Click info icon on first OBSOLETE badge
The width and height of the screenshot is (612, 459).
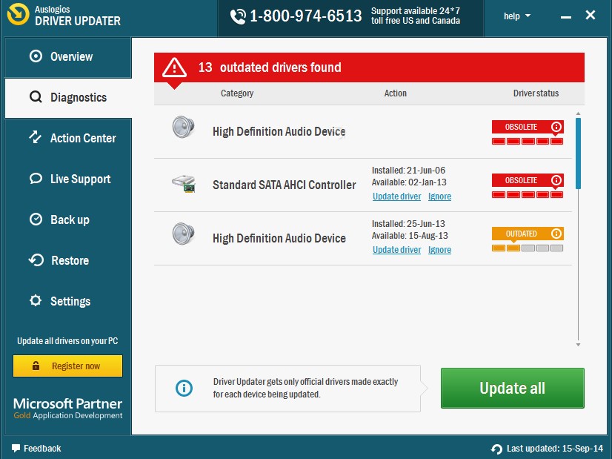tap(556, 127)
